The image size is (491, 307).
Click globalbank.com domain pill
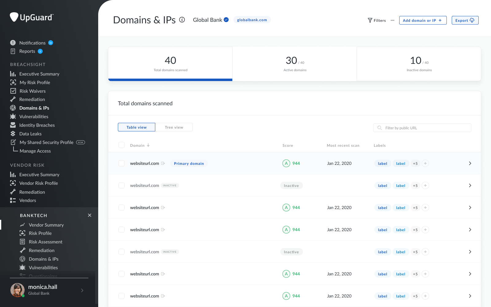(252, 20)
